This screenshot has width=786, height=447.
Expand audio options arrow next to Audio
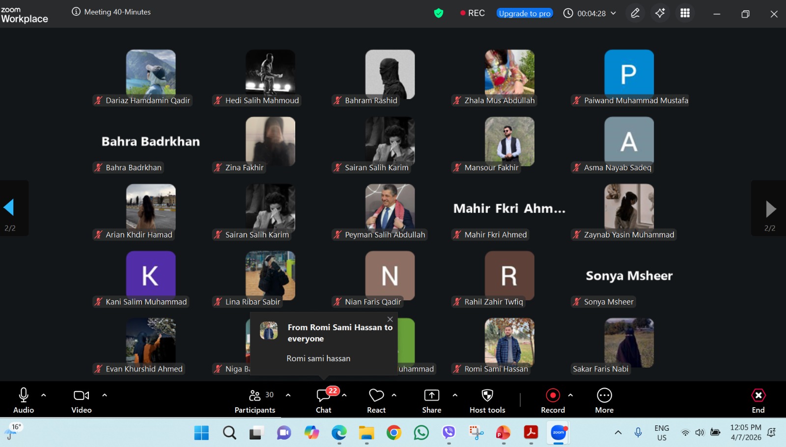[44, 395]
